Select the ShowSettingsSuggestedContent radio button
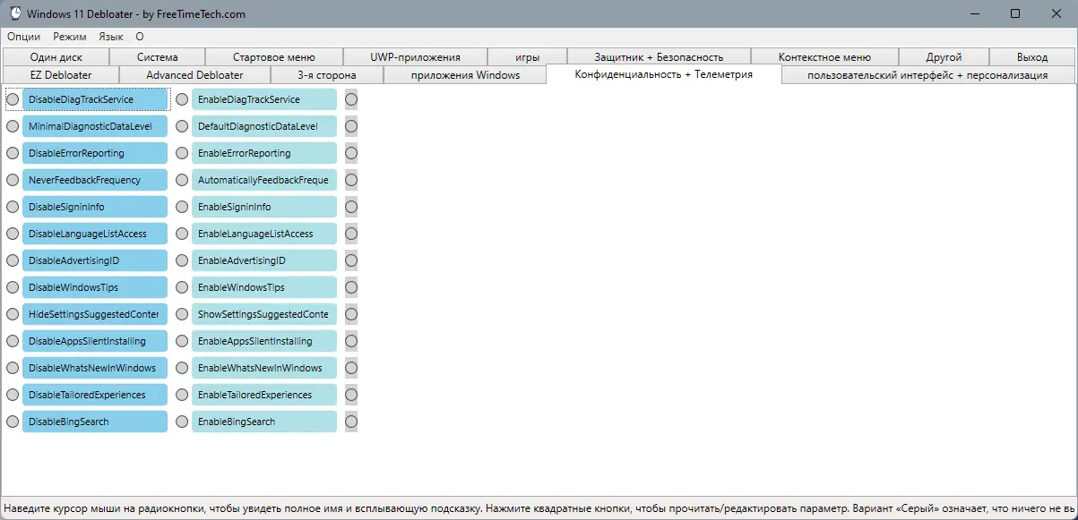 coord(182,314)
